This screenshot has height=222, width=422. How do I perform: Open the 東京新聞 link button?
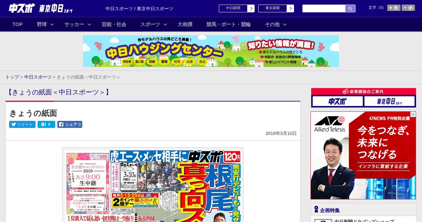point(272,8)
